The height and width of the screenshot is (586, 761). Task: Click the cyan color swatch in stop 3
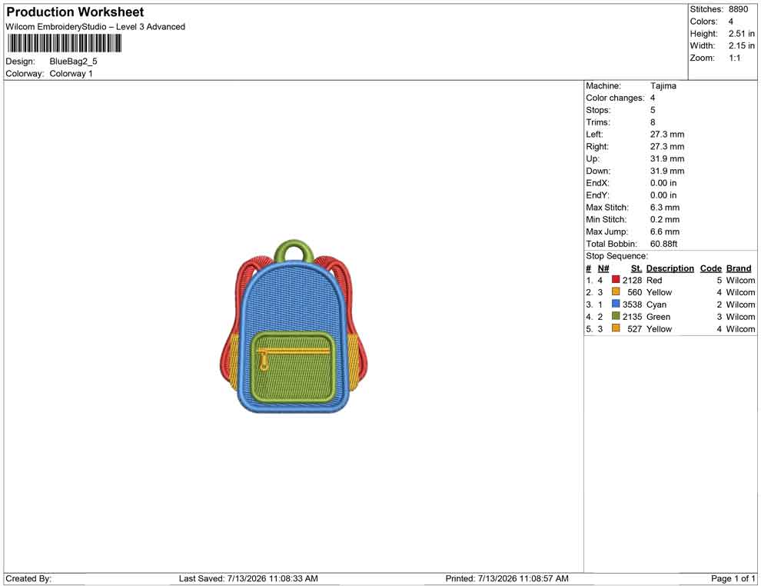[616, 304]
